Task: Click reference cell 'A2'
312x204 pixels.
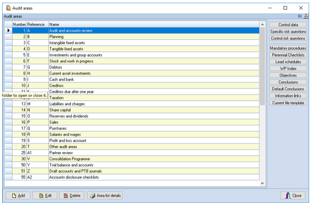Action: coord(37,177)
